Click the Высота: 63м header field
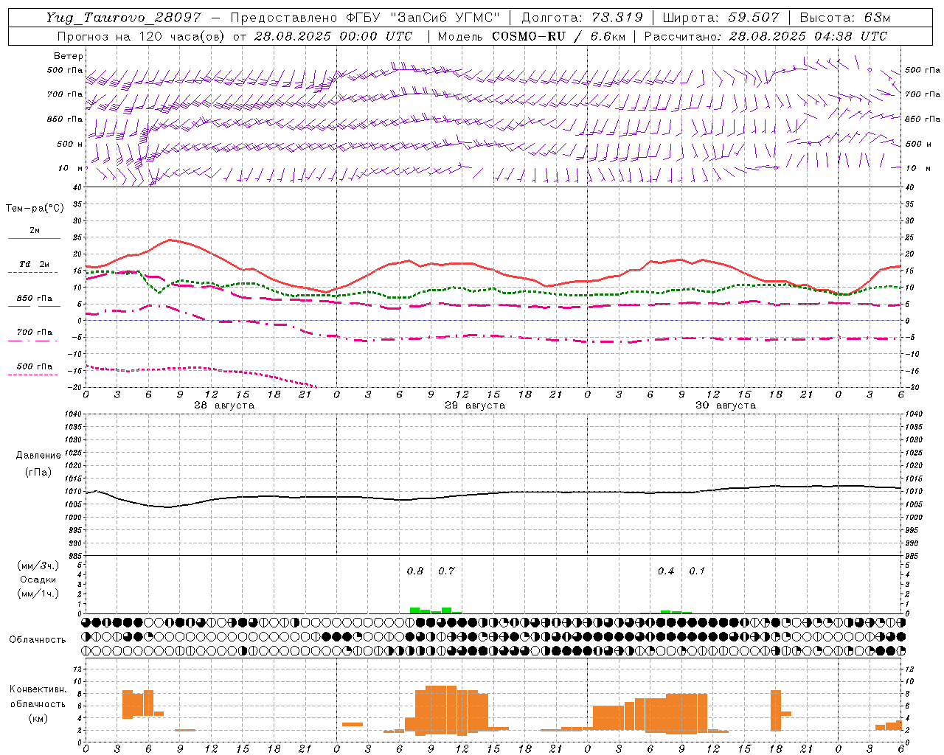 coord(845,18)
